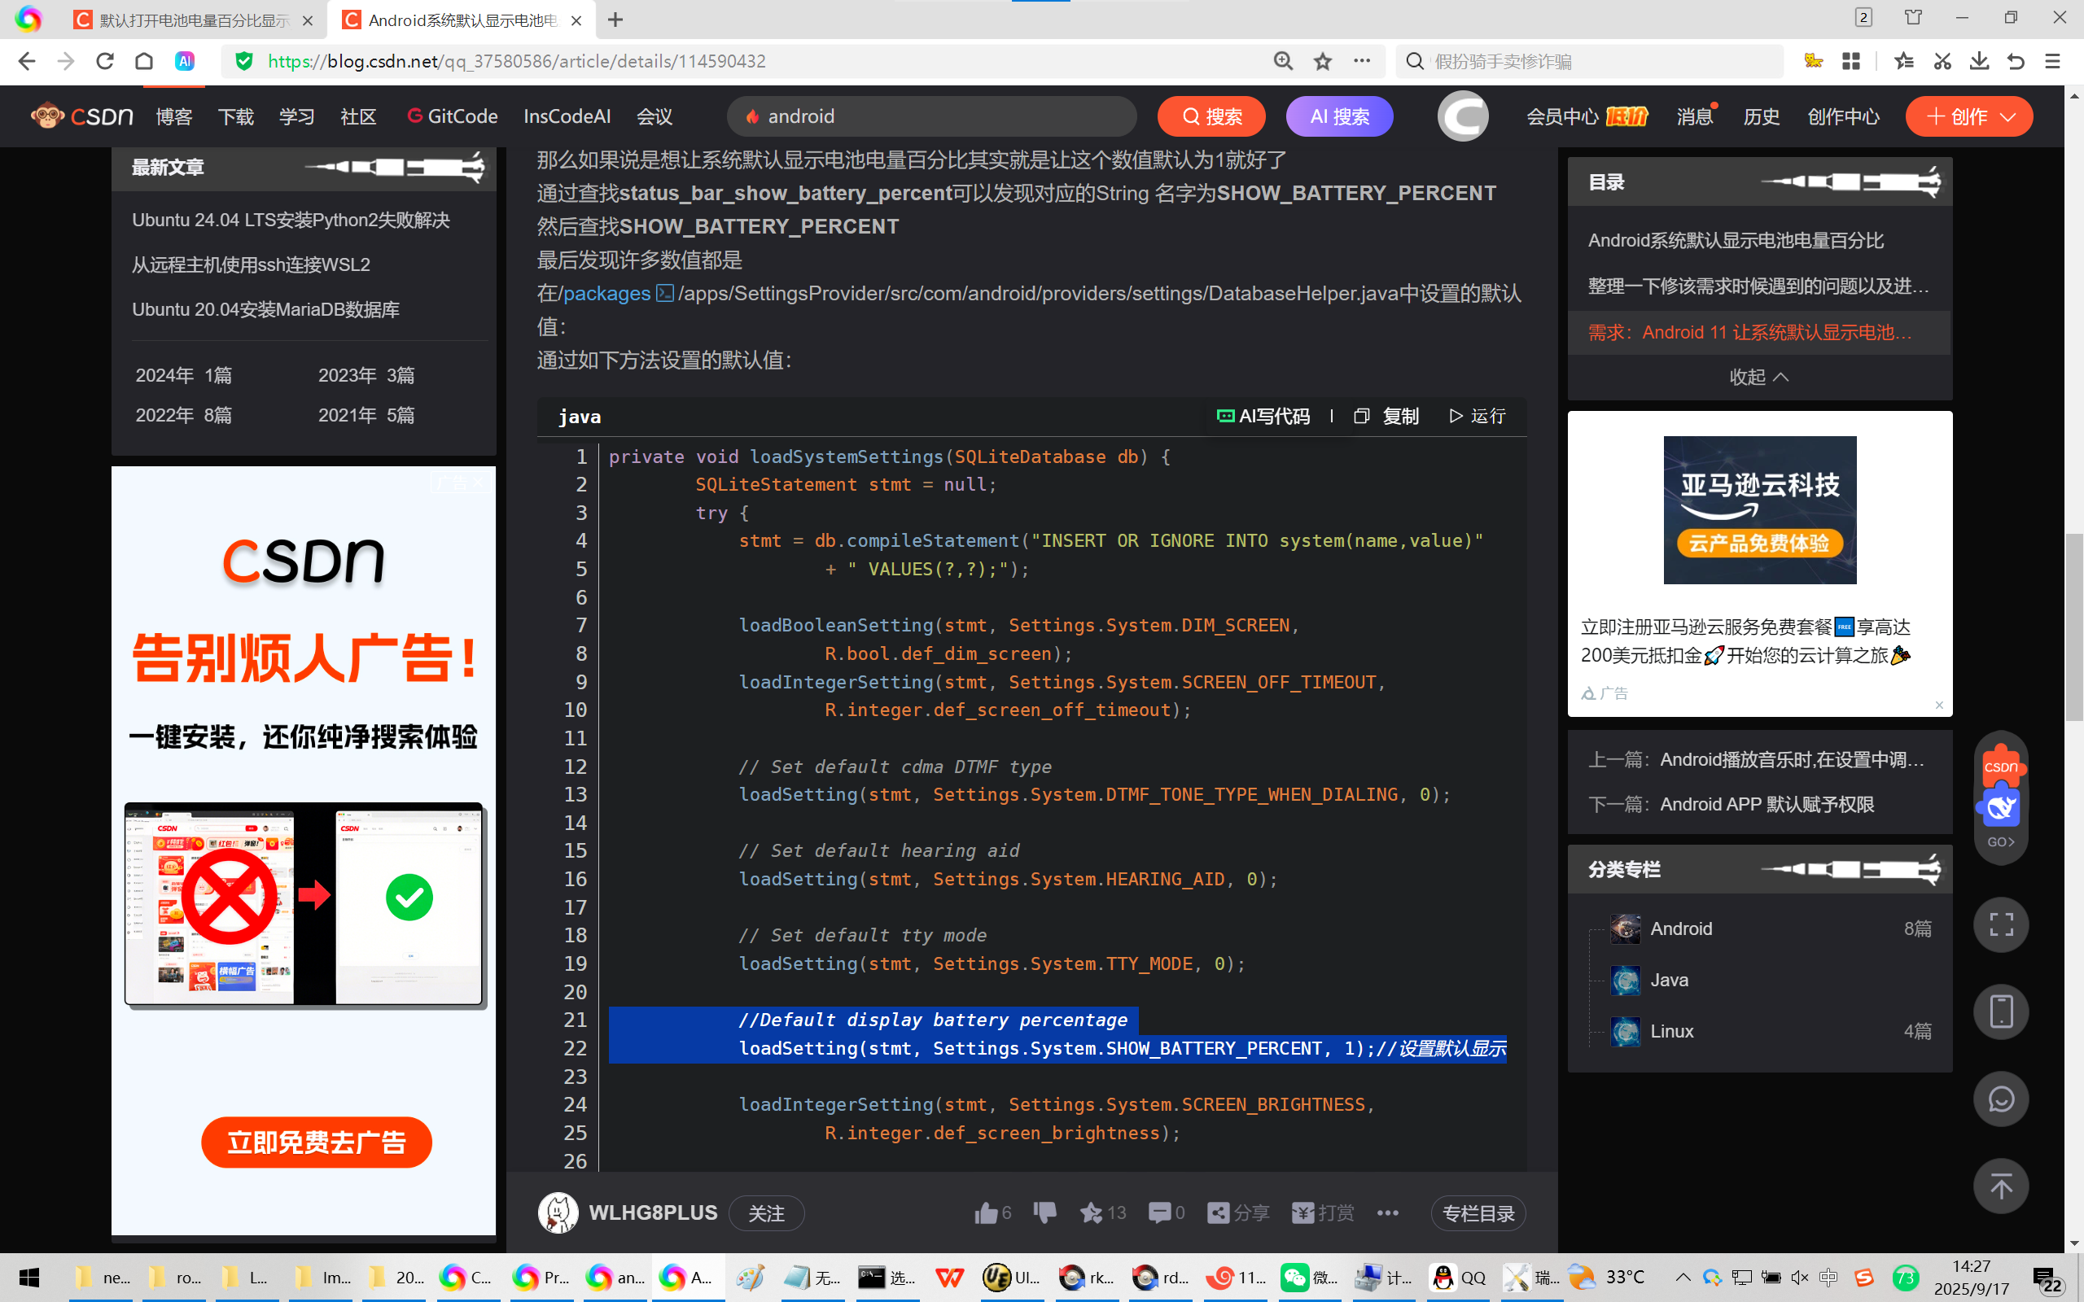Image resolution: width=2084 pixels, height=1302 pixels.
Task: Copy code with 复制 button
Action: click(x=1387, y=417)
